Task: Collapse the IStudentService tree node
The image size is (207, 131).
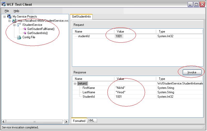Action: coord(14,25)
